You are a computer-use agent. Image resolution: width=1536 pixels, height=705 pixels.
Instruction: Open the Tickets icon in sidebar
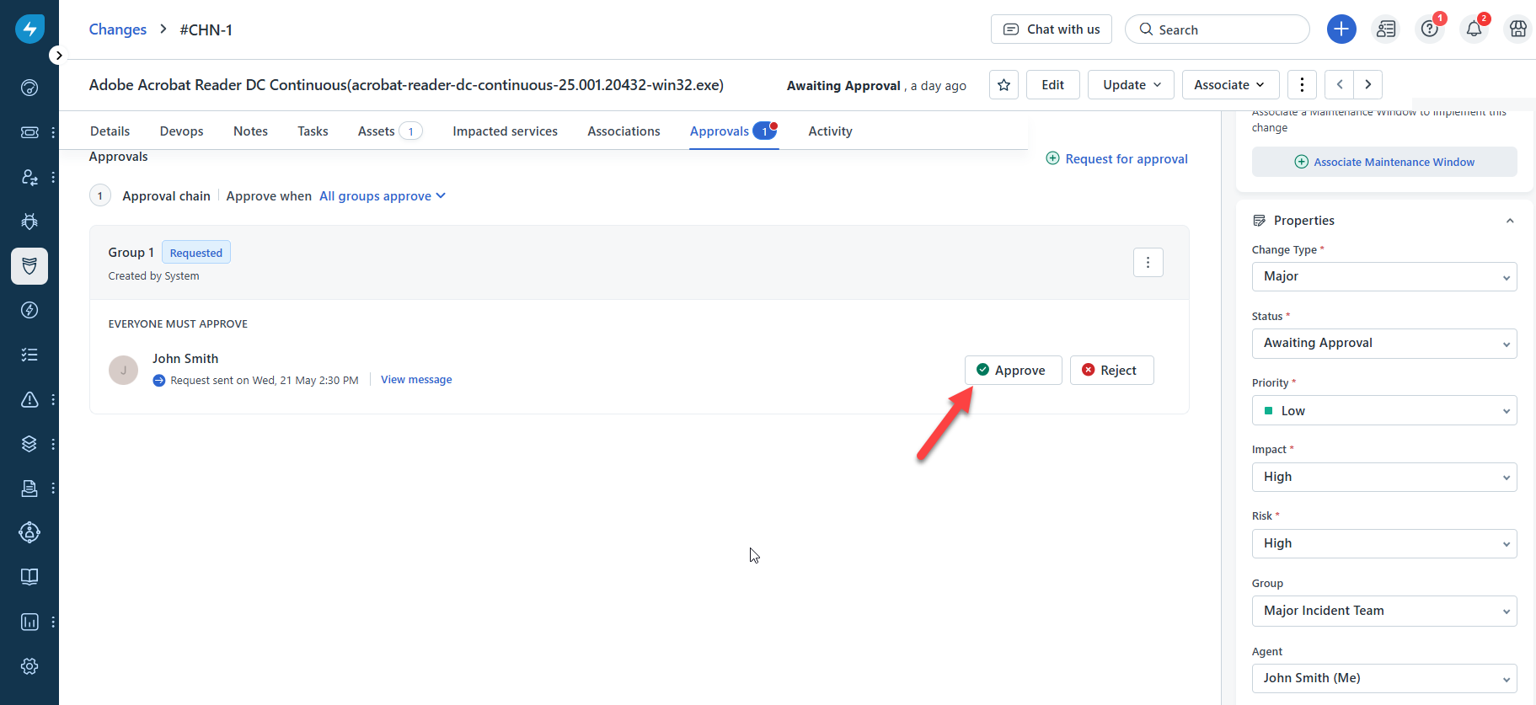tap(29, 132)
